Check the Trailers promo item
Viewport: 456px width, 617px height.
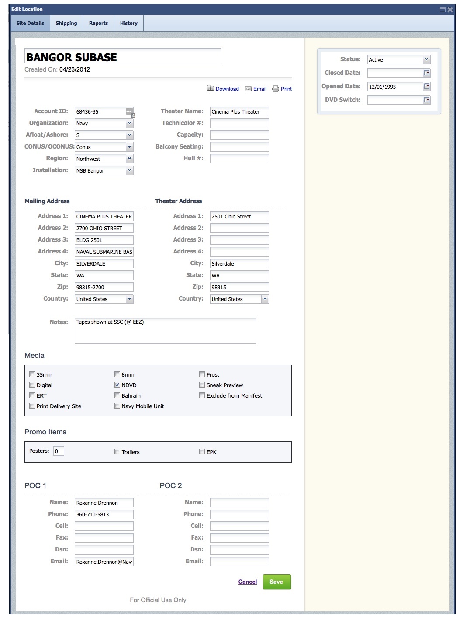tap(117, 452)
